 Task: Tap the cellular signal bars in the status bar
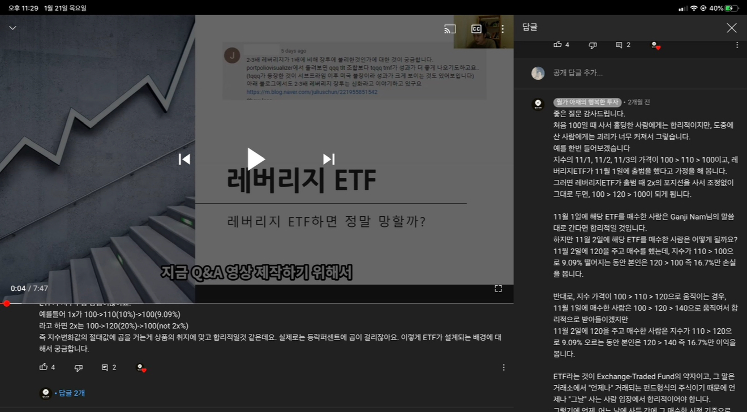(x=683, y=8)
